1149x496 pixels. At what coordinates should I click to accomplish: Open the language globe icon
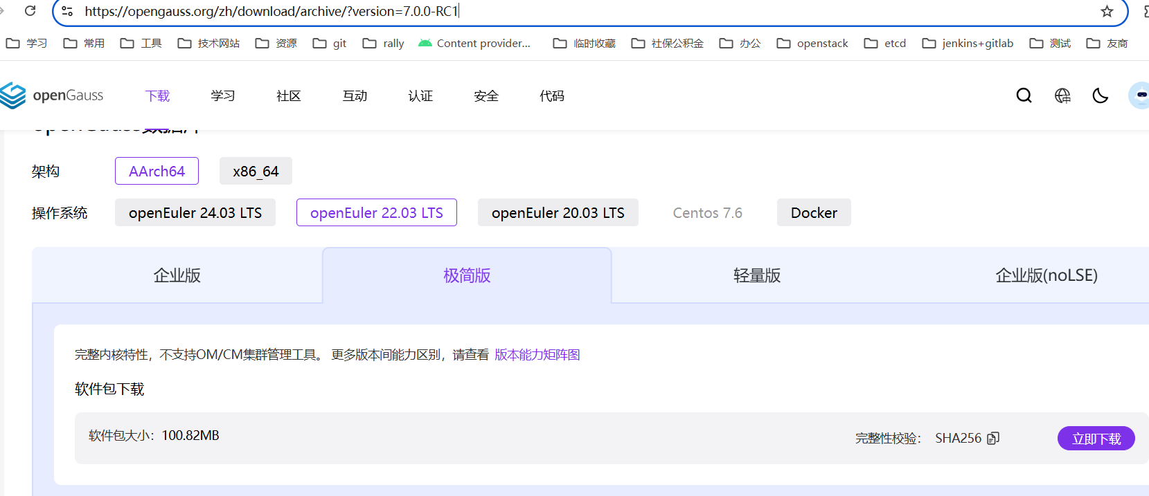pos(1062,95)
